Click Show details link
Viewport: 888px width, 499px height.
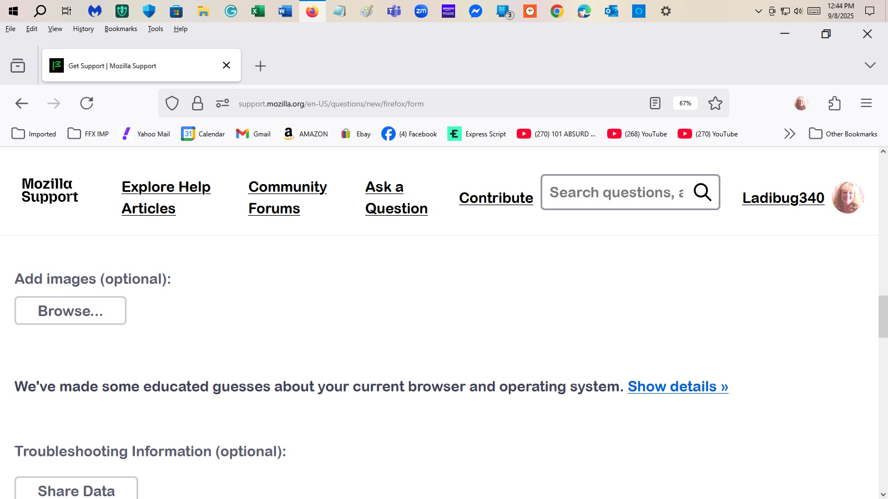click(x=678, y=386)
